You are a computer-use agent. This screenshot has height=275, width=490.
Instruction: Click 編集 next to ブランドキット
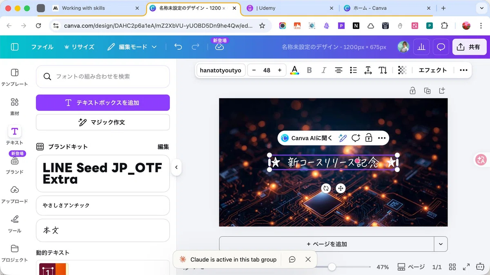[x=163, y=147]
